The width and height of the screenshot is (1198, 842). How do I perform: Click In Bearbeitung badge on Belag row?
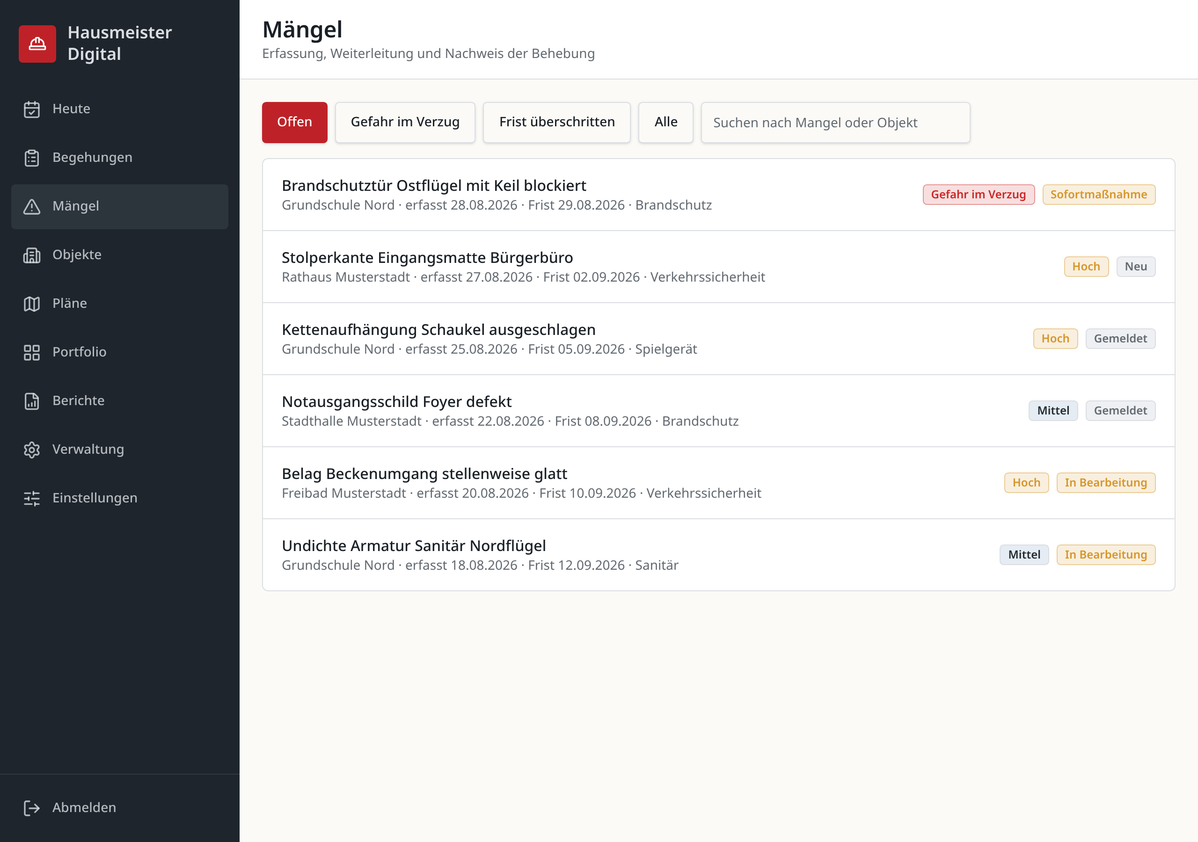tap(1106, 483)
